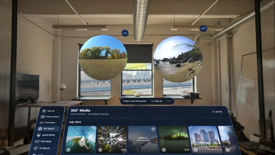Open the tiny planet island thumbnail
The image size is (275, 155).
point(81,139)
